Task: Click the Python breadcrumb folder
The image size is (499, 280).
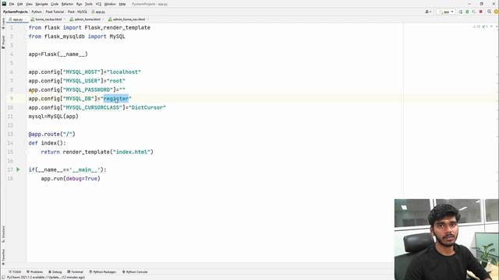Action: click(x=37, y=12)
